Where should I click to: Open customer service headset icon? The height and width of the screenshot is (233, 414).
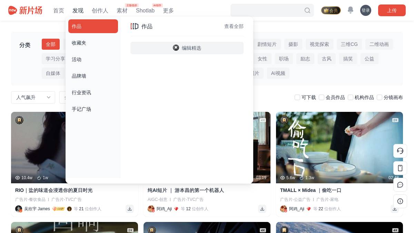(x=400, y=151)
